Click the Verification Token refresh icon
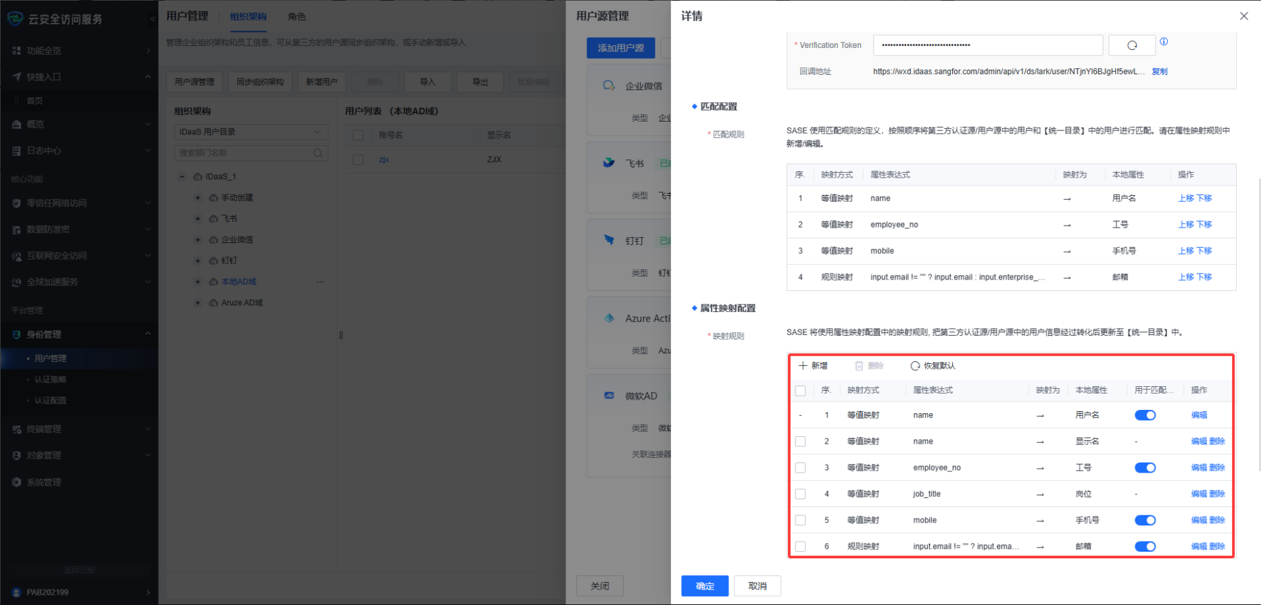 tap(1132, 45)
